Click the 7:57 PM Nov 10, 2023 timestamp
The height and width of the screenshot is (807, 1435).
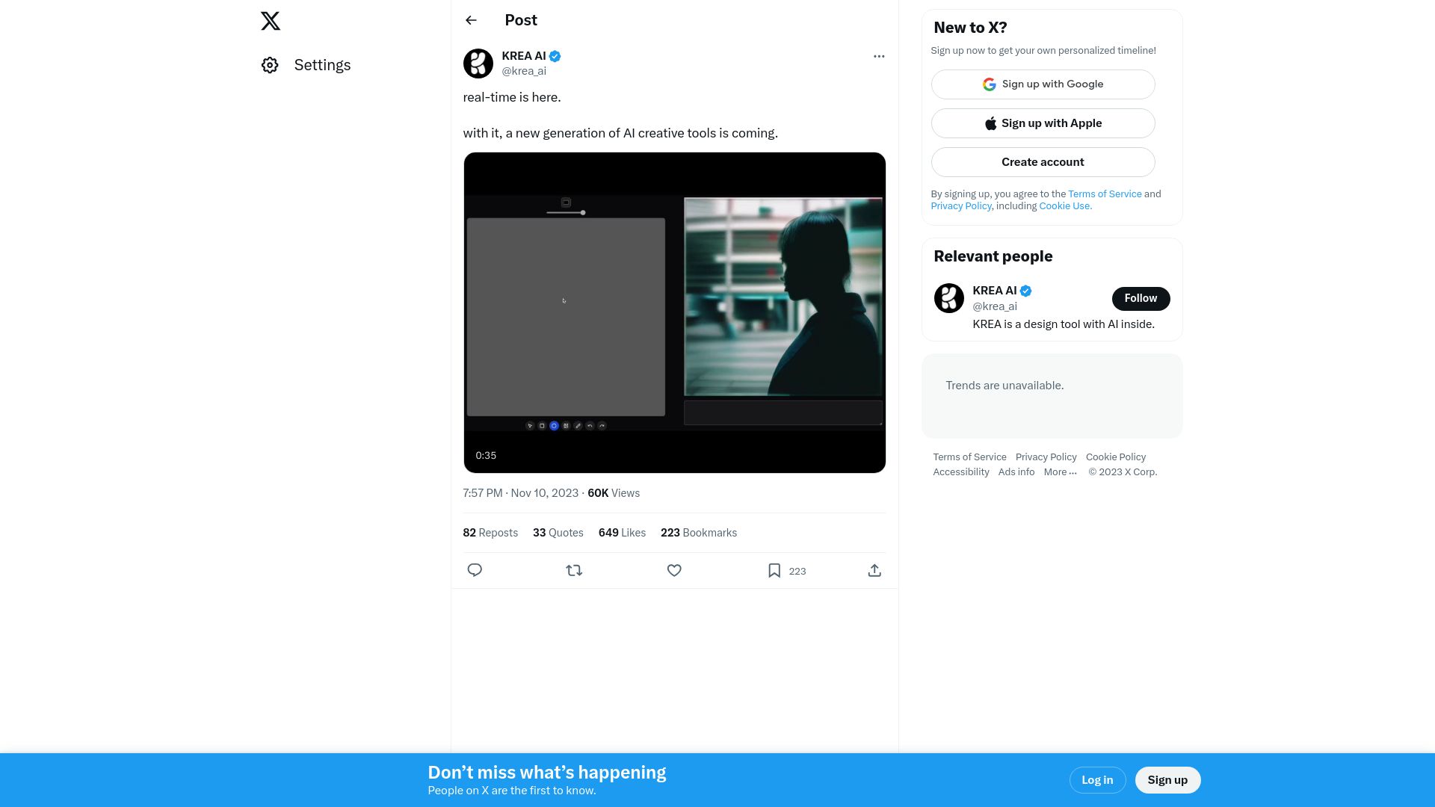tap(520, 493)
